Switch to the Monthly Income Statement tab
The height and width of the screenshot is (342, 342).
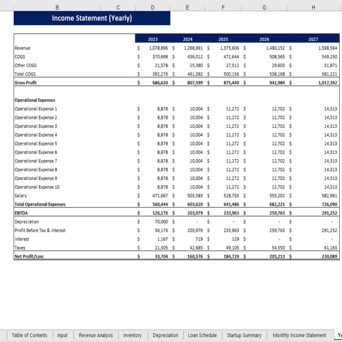299,335
